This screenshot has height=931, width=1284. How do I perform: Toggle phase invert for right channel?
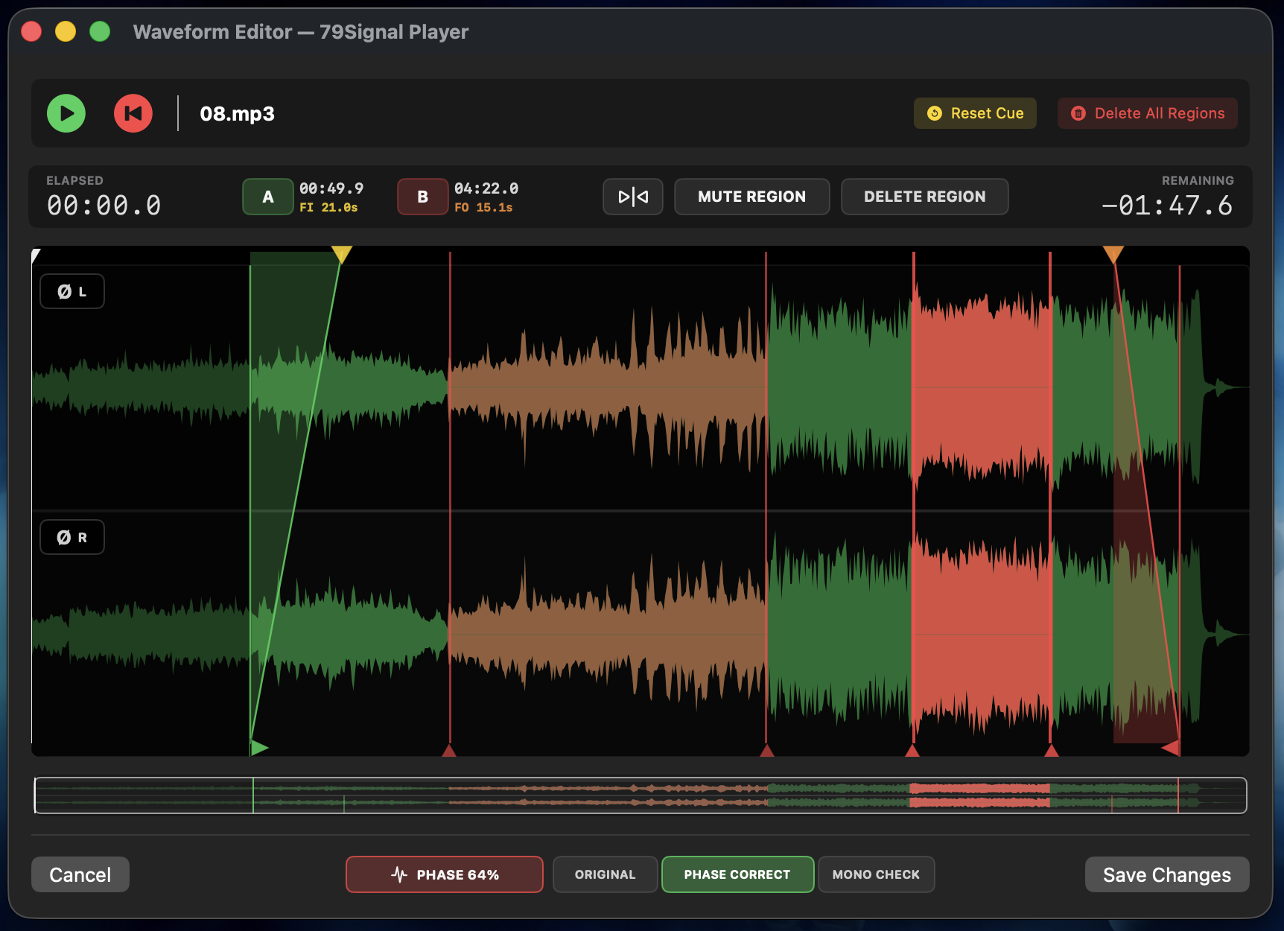[x=72, y=537]
